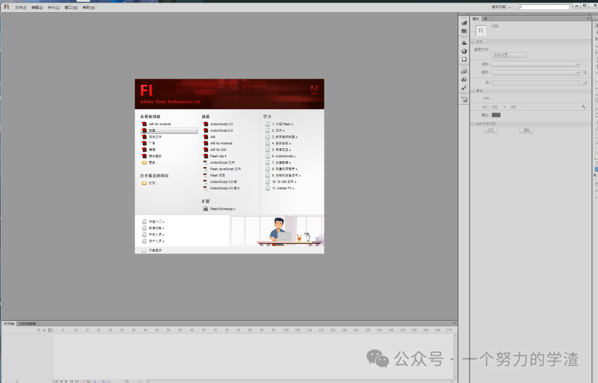Click the stage color swatch
Viewport: 598px width, 383px height.
coord(496,115)
